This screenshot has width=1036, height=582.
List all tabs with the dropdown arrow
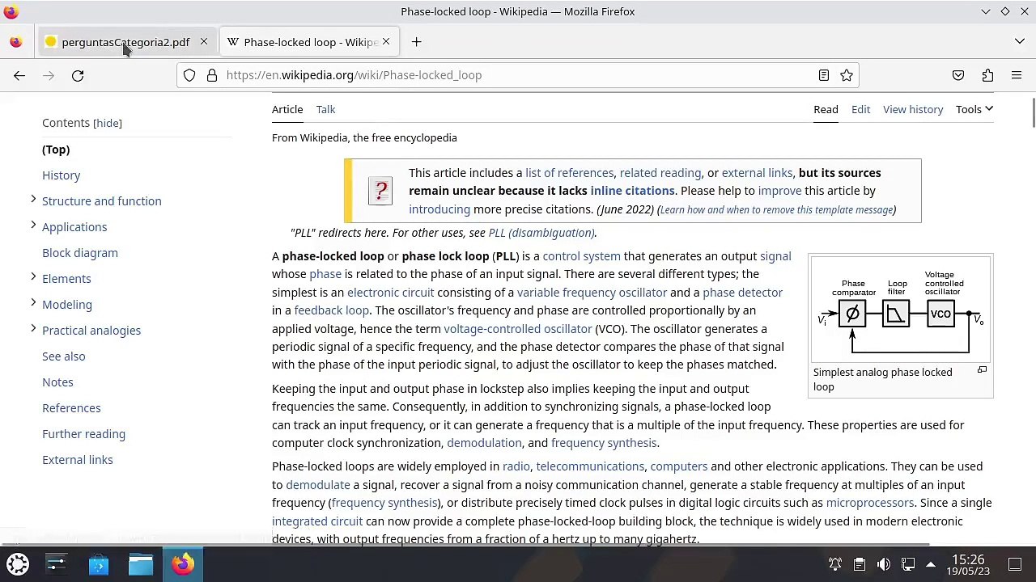[1020, 42]
